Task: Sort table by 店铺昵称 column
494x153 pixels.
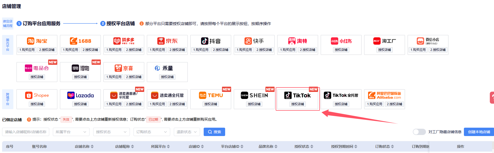Action: [132, 146]
